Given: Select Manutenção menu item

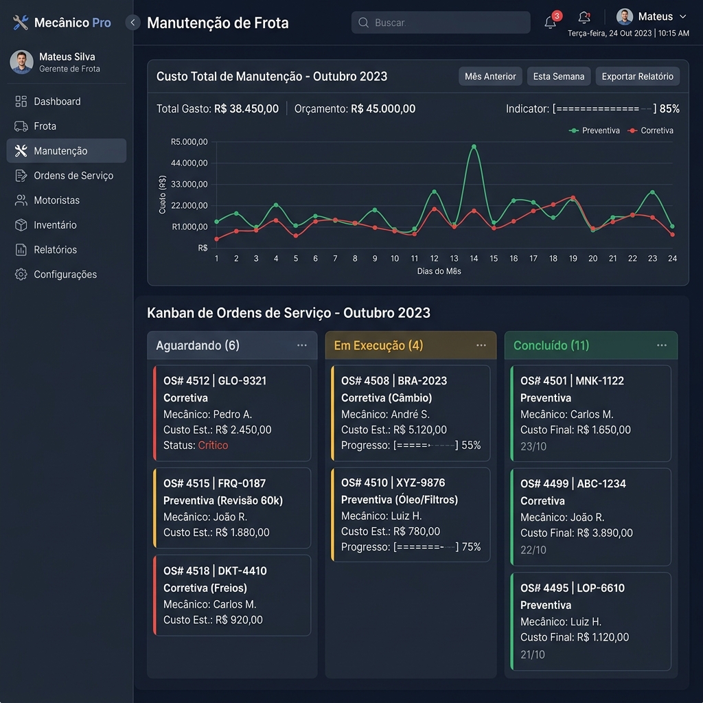Looking at the screenshot, I should pyautogui.click(x=67, y=150).
